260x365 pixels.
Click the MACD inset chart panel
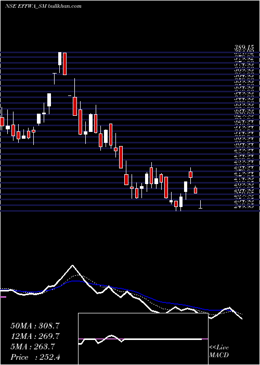pyautogui.click(x=143, y=339)
